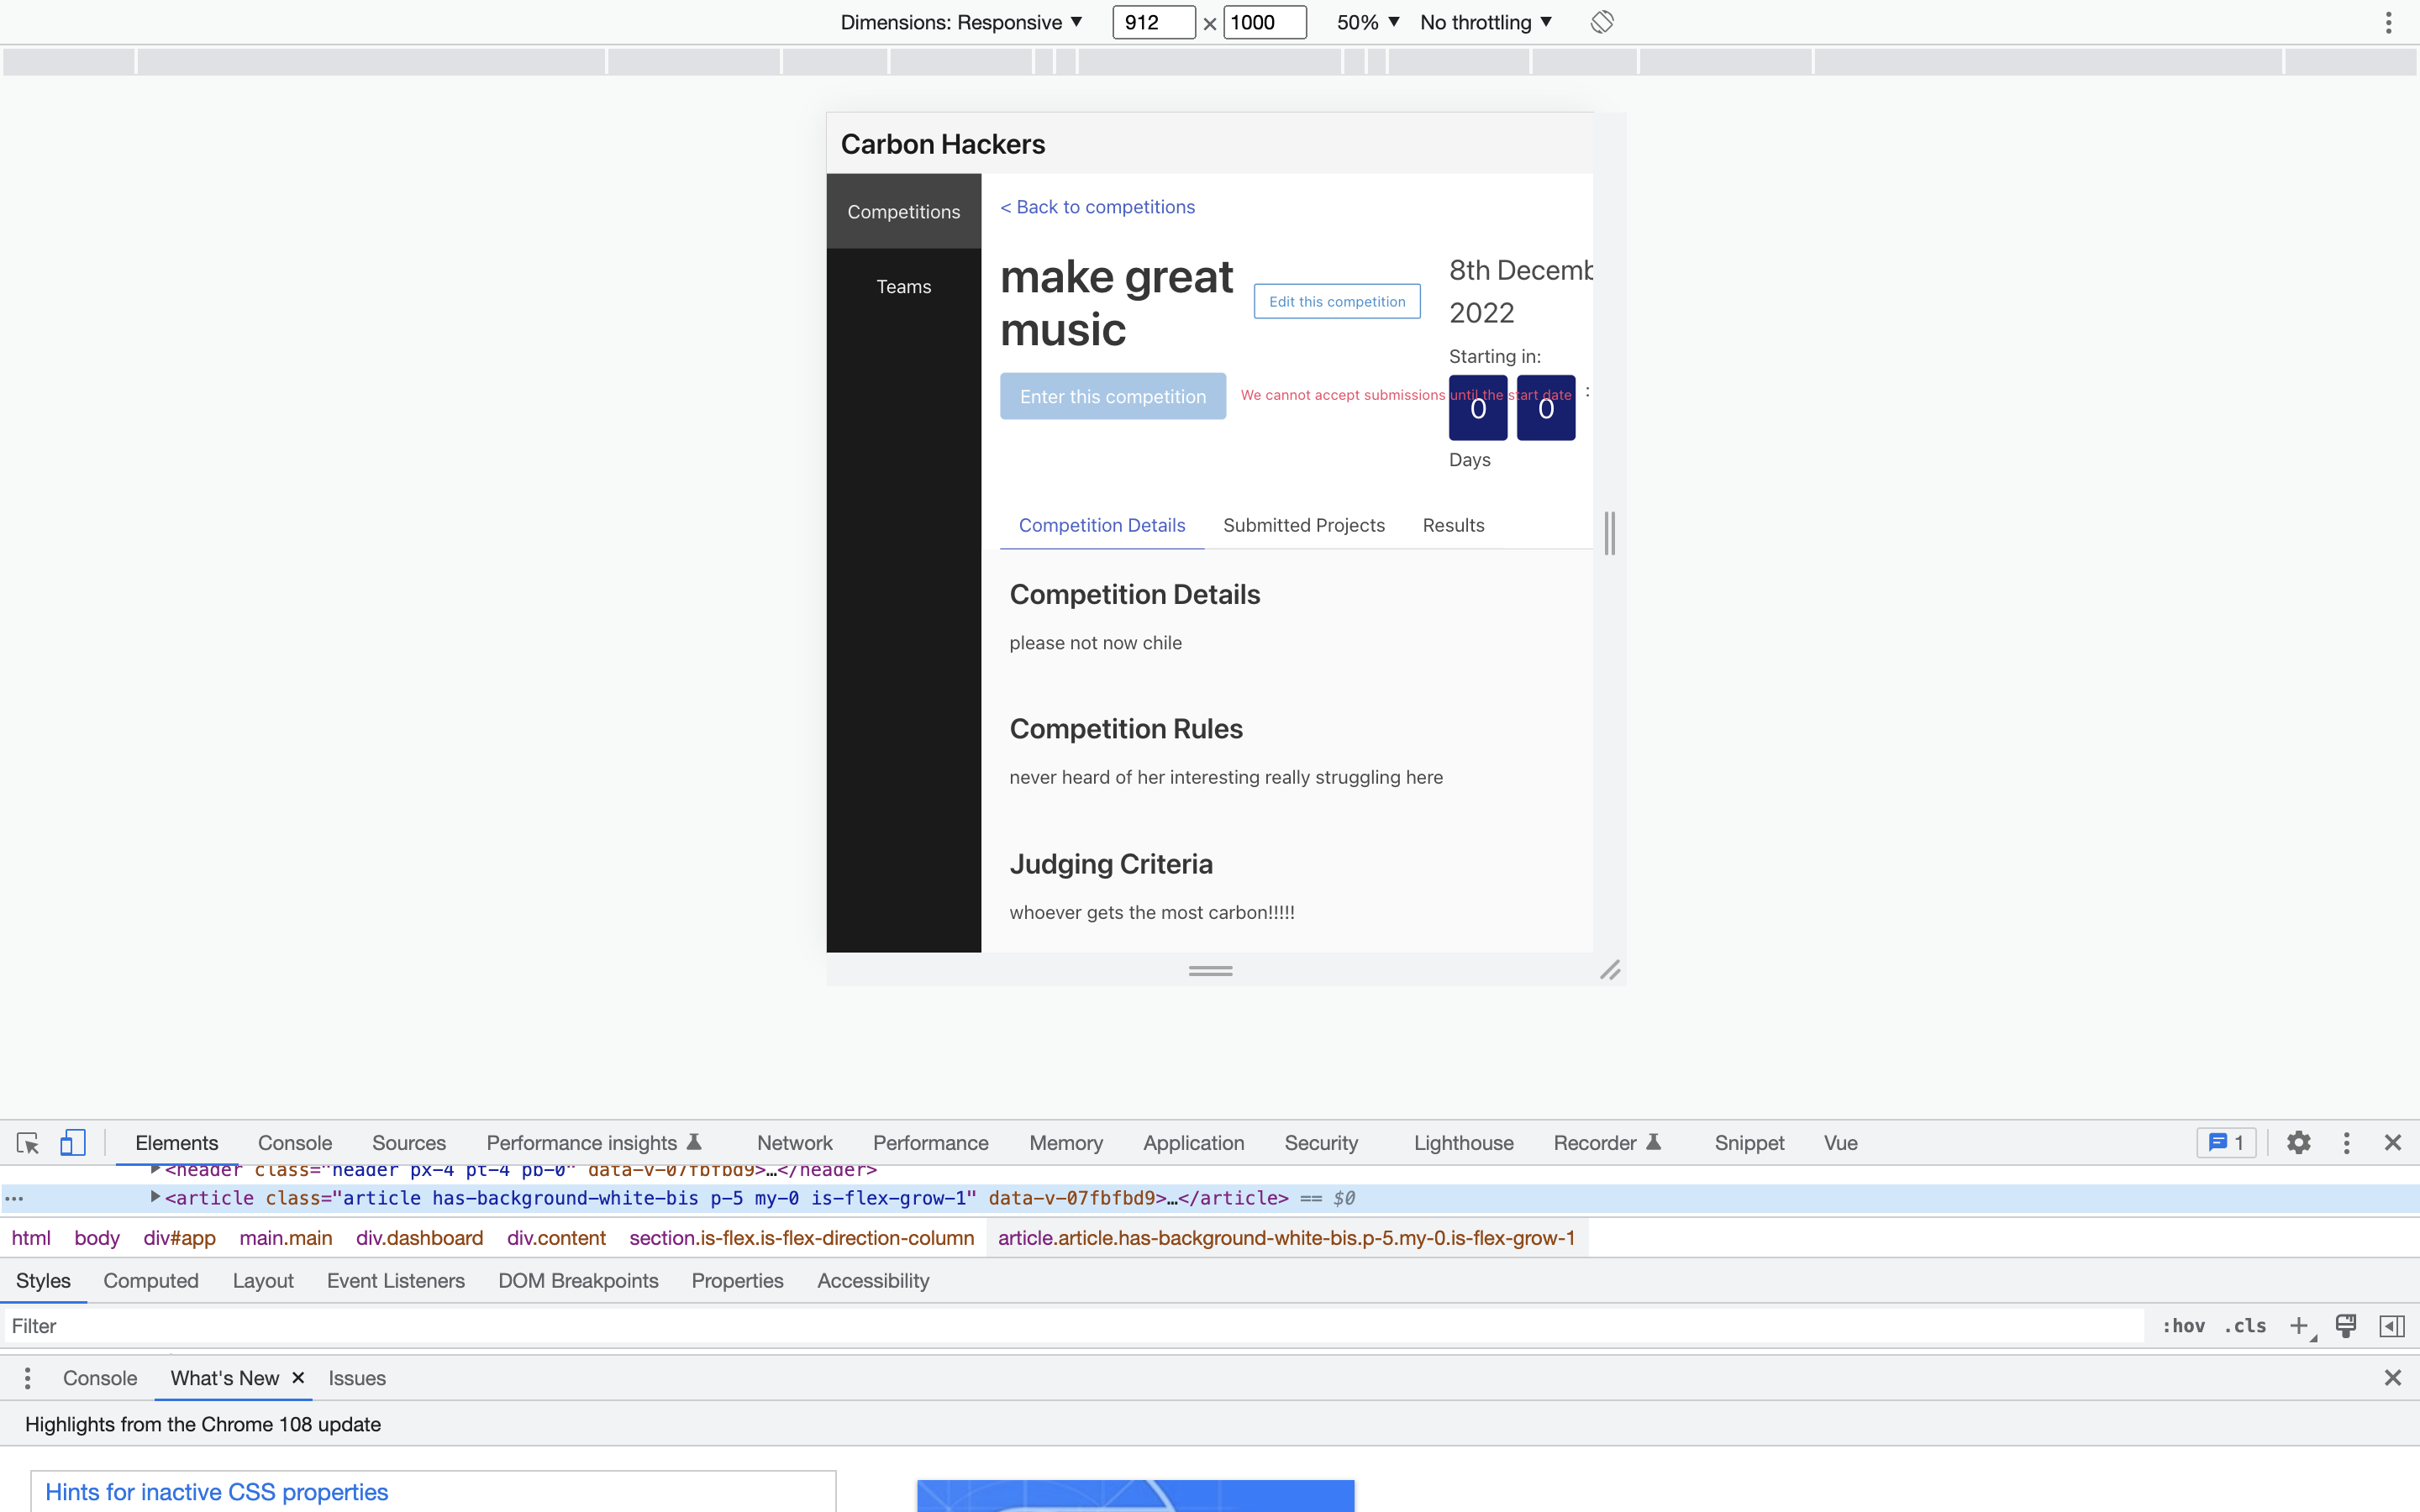Switch to the Computed styles tab
Viewport: 2420px width, 1512px height.
[x=150, y=1280]
